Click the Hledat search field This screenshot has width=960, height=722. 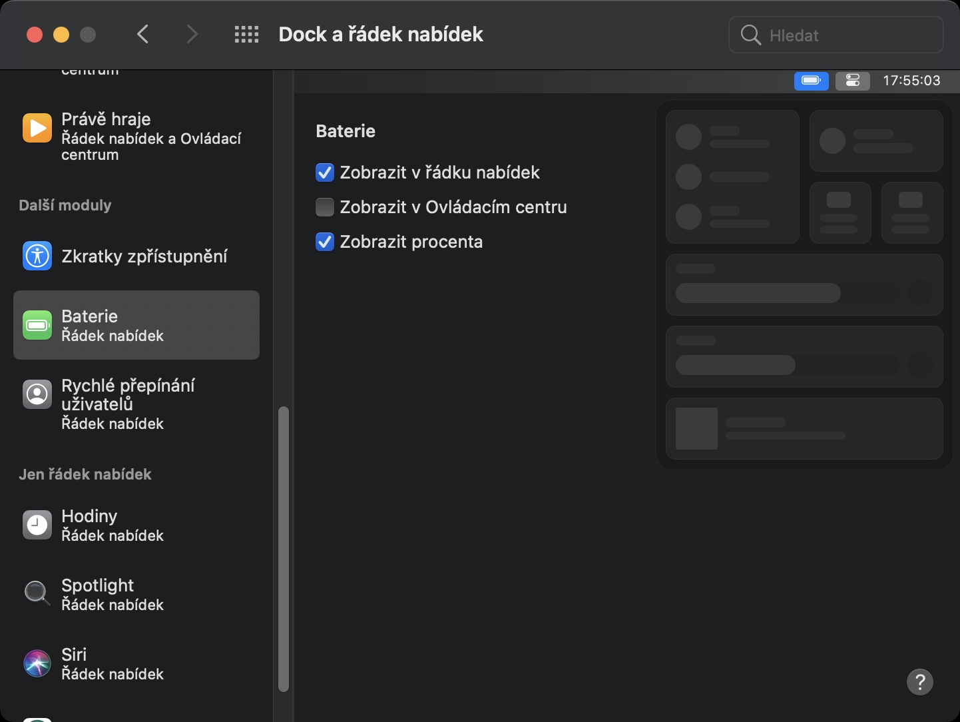845,35
